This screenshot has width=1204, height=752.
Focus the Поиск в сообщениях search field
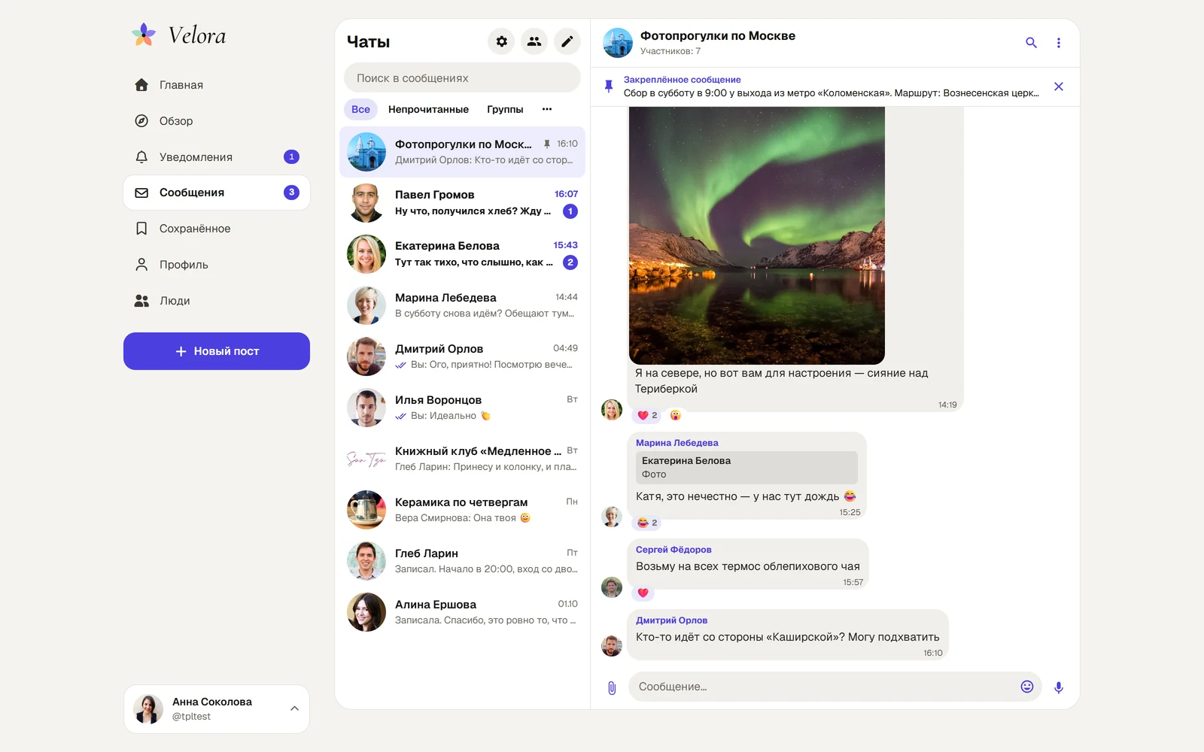coord(462,77)
